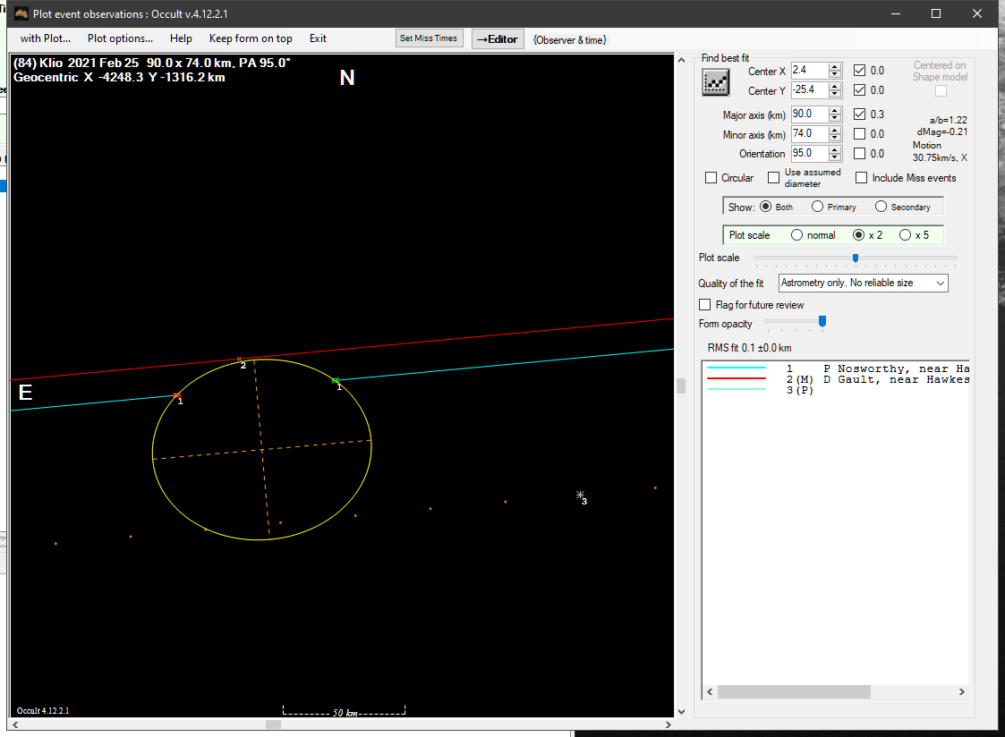The image size is (1005, 737).
Task: Increase Orientation with up spinner
Action: tap(834, 150)
